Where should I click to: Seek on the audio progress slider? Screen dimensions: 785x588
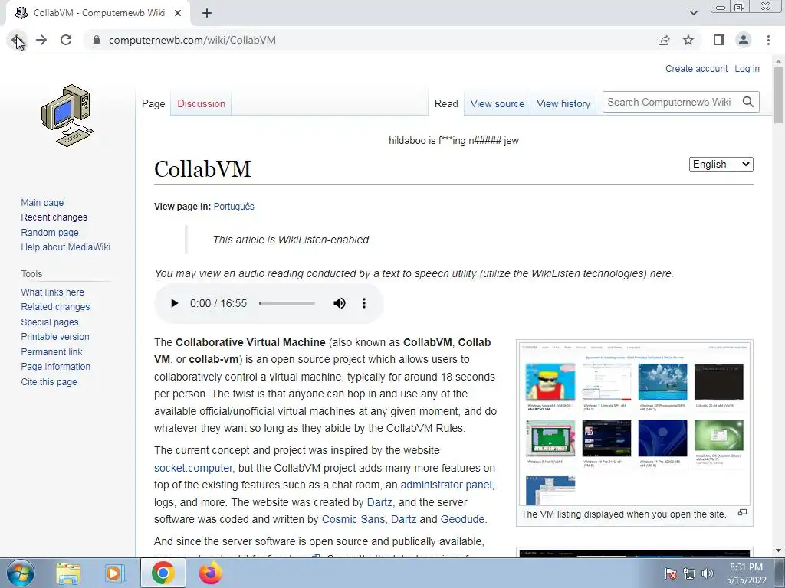[287, 303]
